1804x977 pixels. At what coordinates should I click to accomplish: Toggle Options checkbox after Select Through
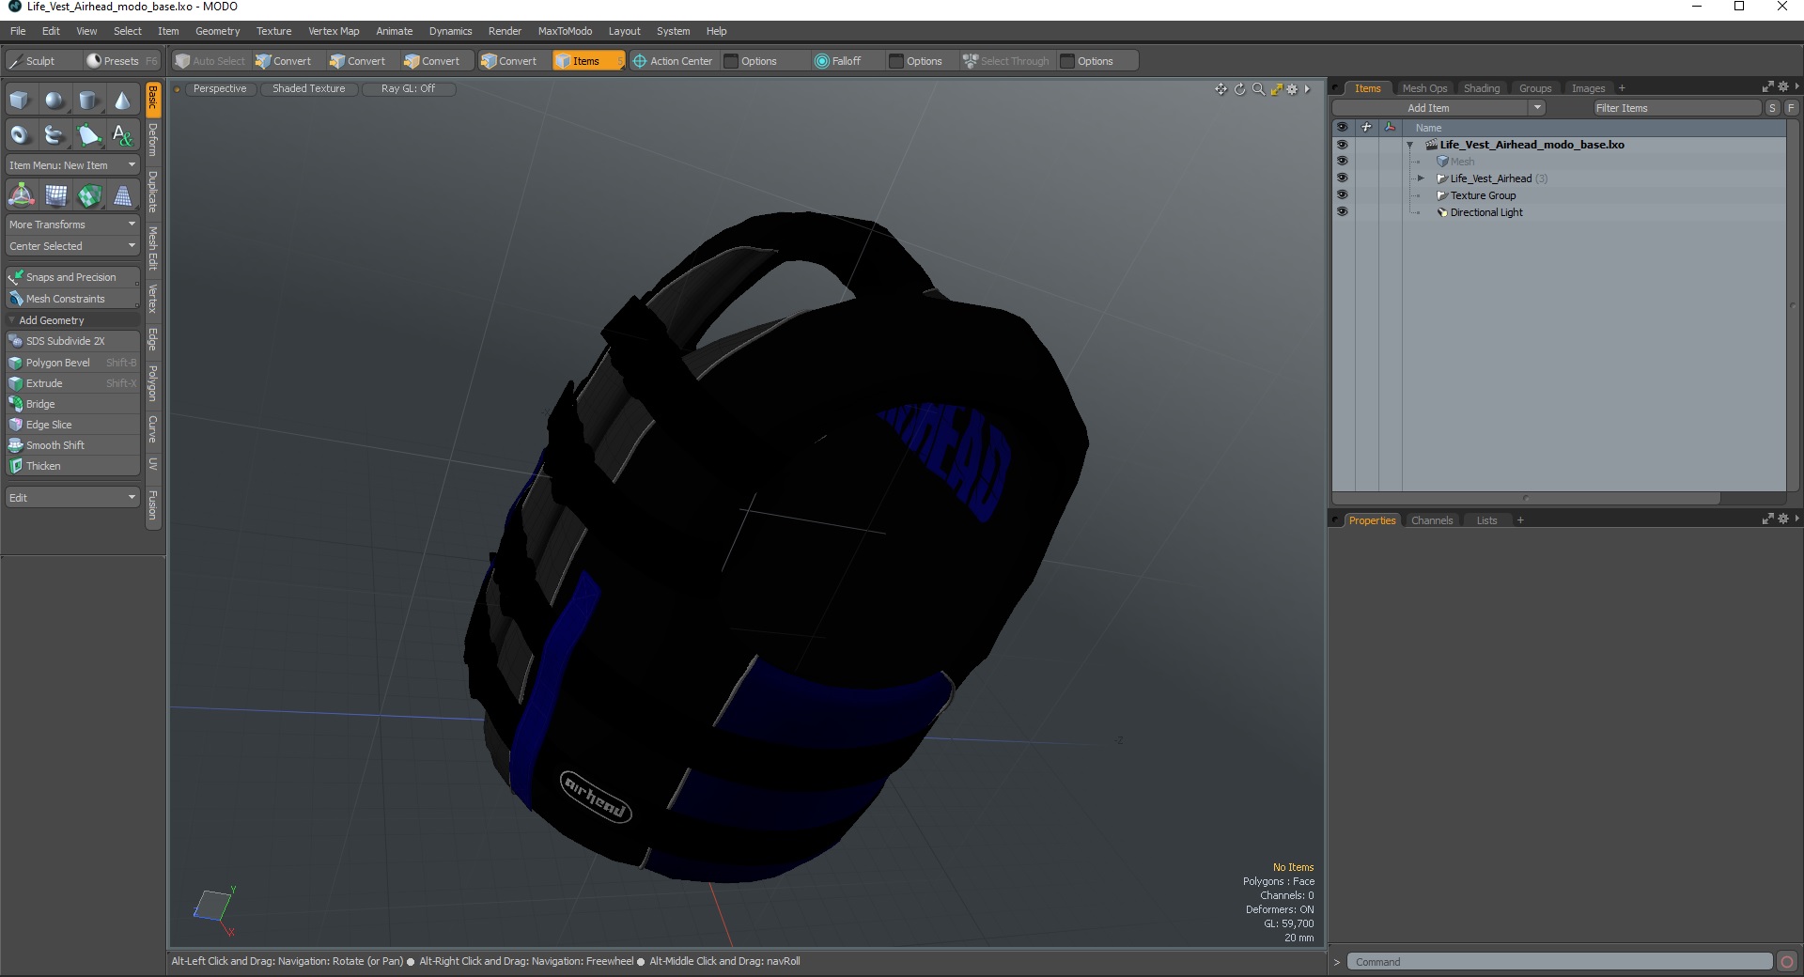[x=1067, y=61]
